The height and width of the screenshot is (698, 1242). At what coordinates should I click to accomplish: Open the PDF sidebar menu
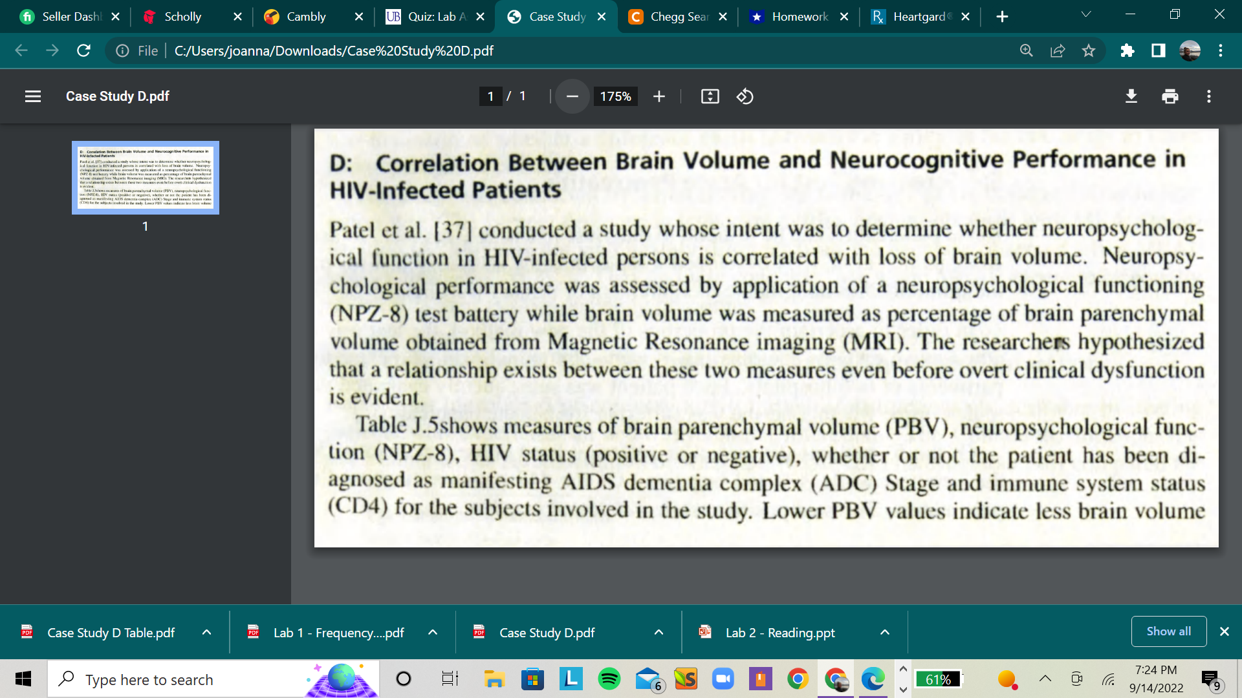point(32,96)
